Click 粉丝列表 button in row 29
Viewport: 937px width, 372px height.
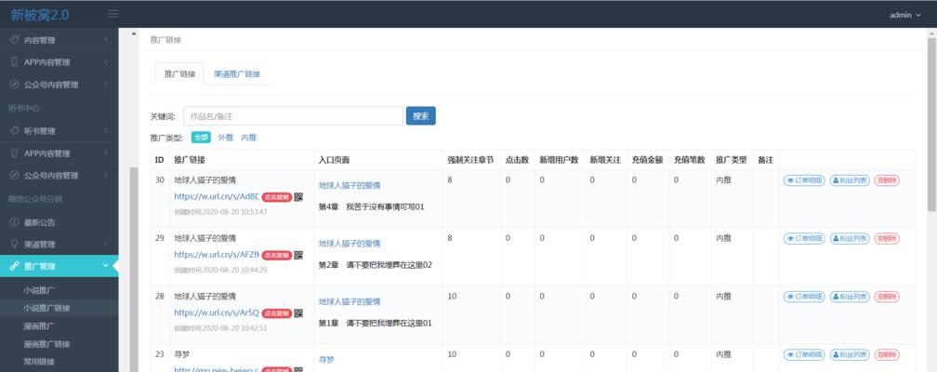point(850,238)
